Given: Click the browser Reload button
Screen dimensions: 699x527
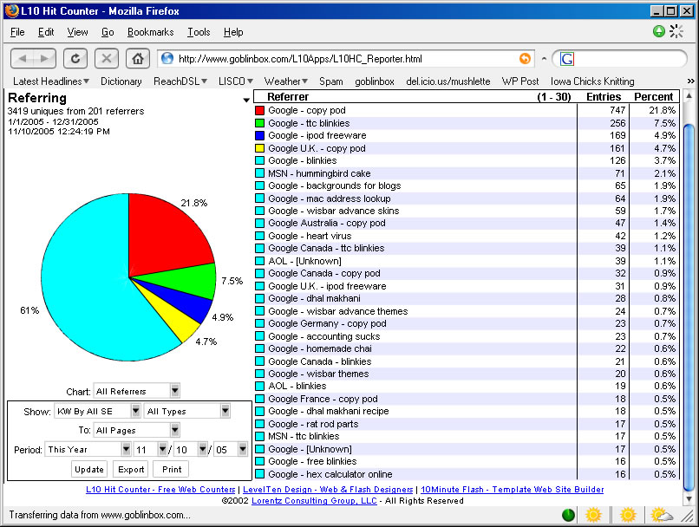Looking at the screenshot, I should [x=75, y=58].
